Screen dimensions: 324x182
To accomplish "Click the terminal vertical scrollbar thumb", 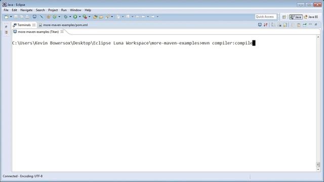I will tap(318, 164).
